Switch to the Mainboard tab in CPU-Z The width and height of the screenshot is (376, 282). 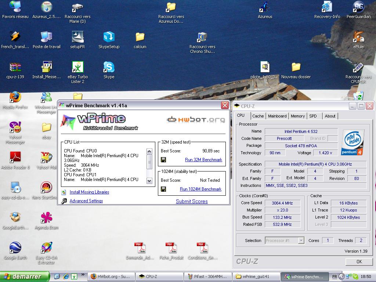[x=277, y=116]
